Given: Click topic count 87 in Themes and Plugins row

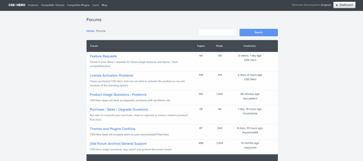Looking at the screenshot, I should [201, 128].
